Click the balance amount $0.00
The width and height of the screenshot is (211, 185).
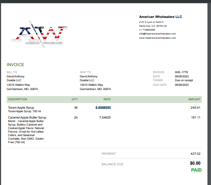[195, 163]
